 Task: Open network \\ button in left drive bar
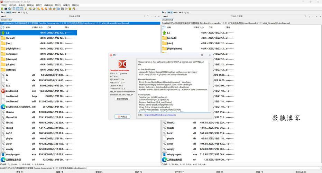(x=26, y=12)
